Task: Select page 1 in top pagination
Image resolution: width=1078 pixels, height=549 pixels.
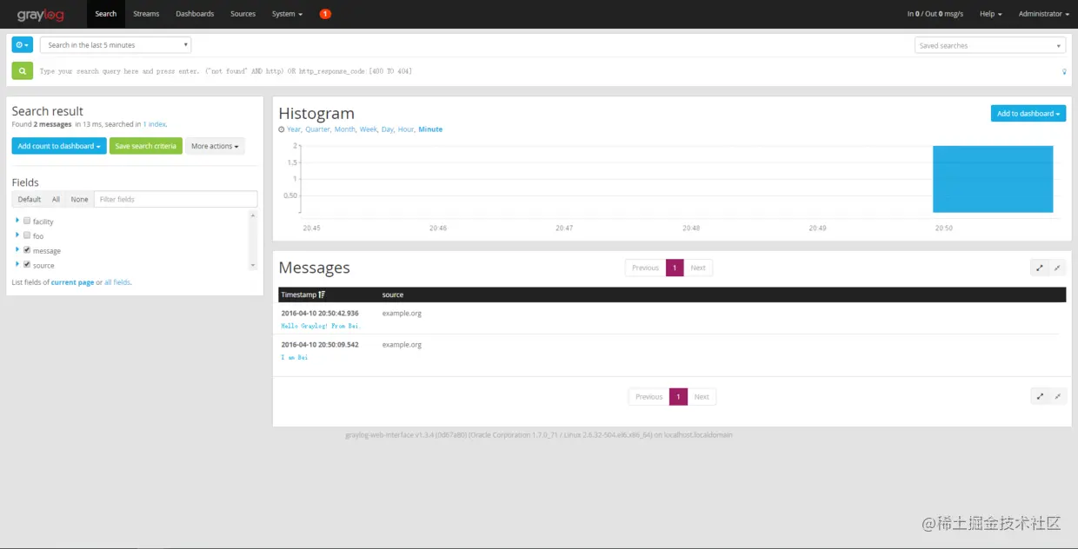Action: (x=675, y=268)
